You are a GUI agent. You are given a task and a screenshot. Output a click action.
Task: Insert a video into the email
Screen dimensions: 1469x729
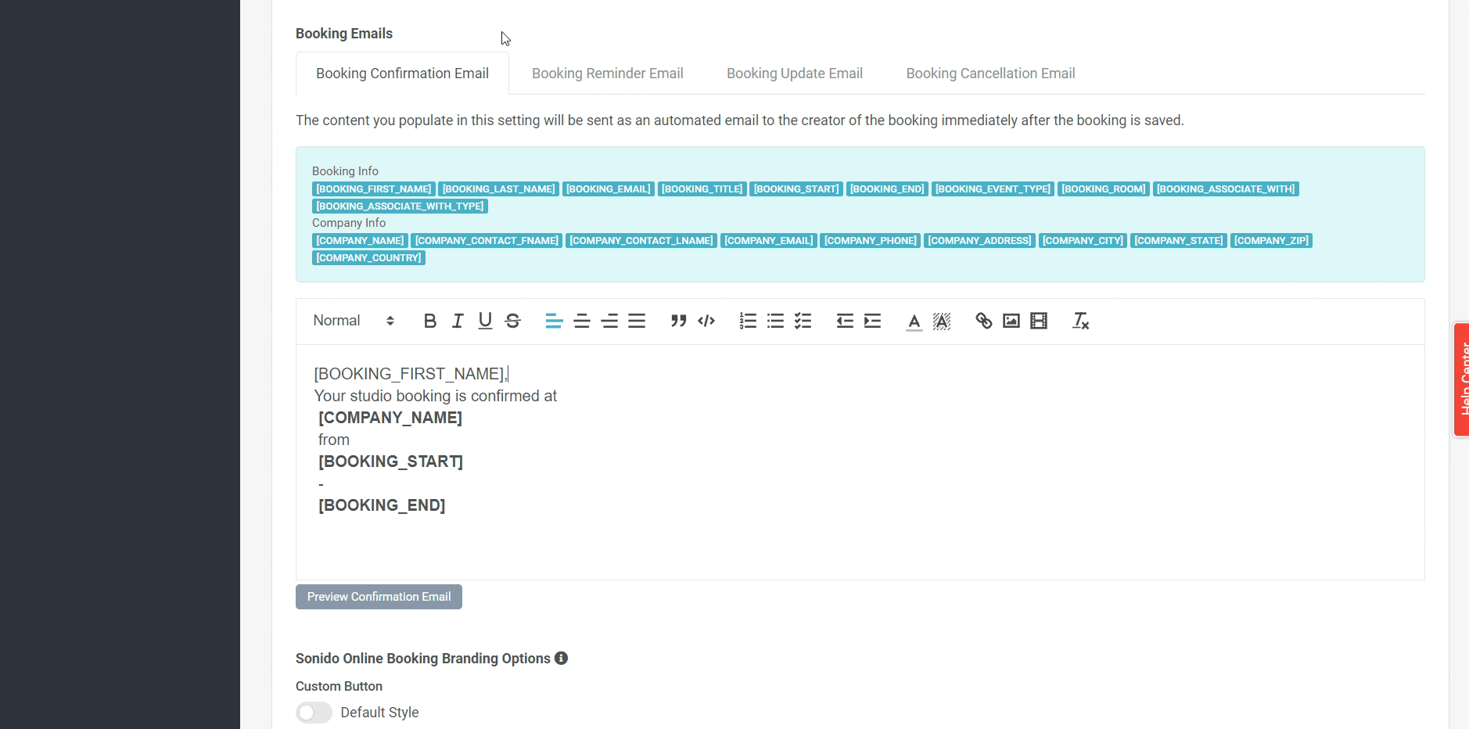pos(1039,321)
